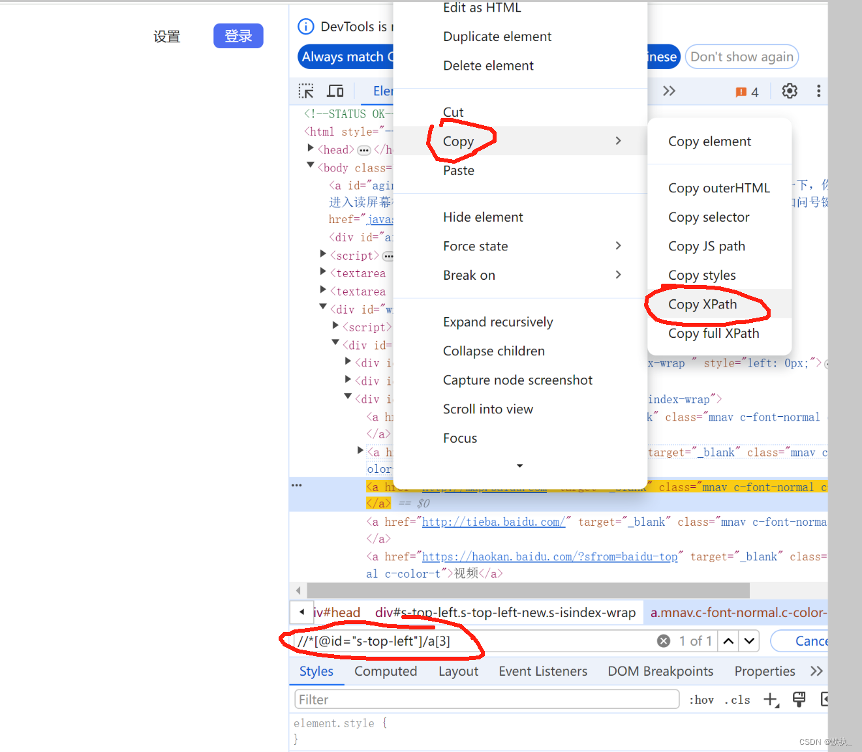Expand the head element node
Viewport: 862px width, 752px height.
311,149
